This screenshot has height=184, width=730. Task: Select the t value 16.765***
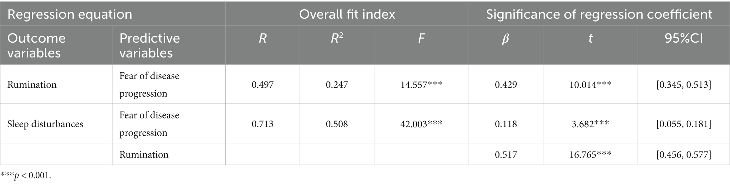[590, 154]
